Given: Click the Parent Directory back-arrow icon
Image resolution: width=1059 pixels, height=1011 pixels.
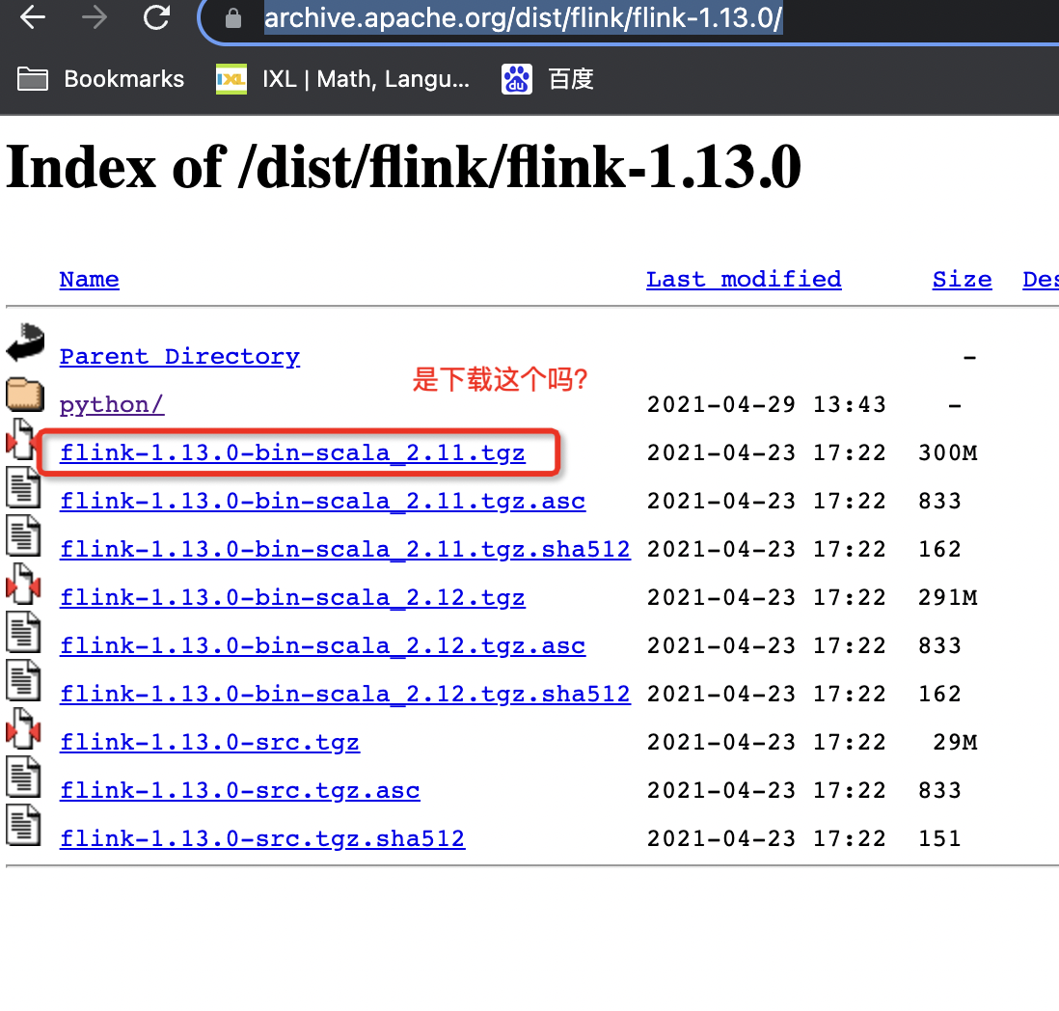Looking at the screenshot, I should pos(25,342).
